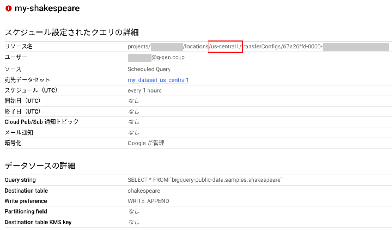
Task: Click the WRITE_APPEND write preference value
Action: point(148,201)
